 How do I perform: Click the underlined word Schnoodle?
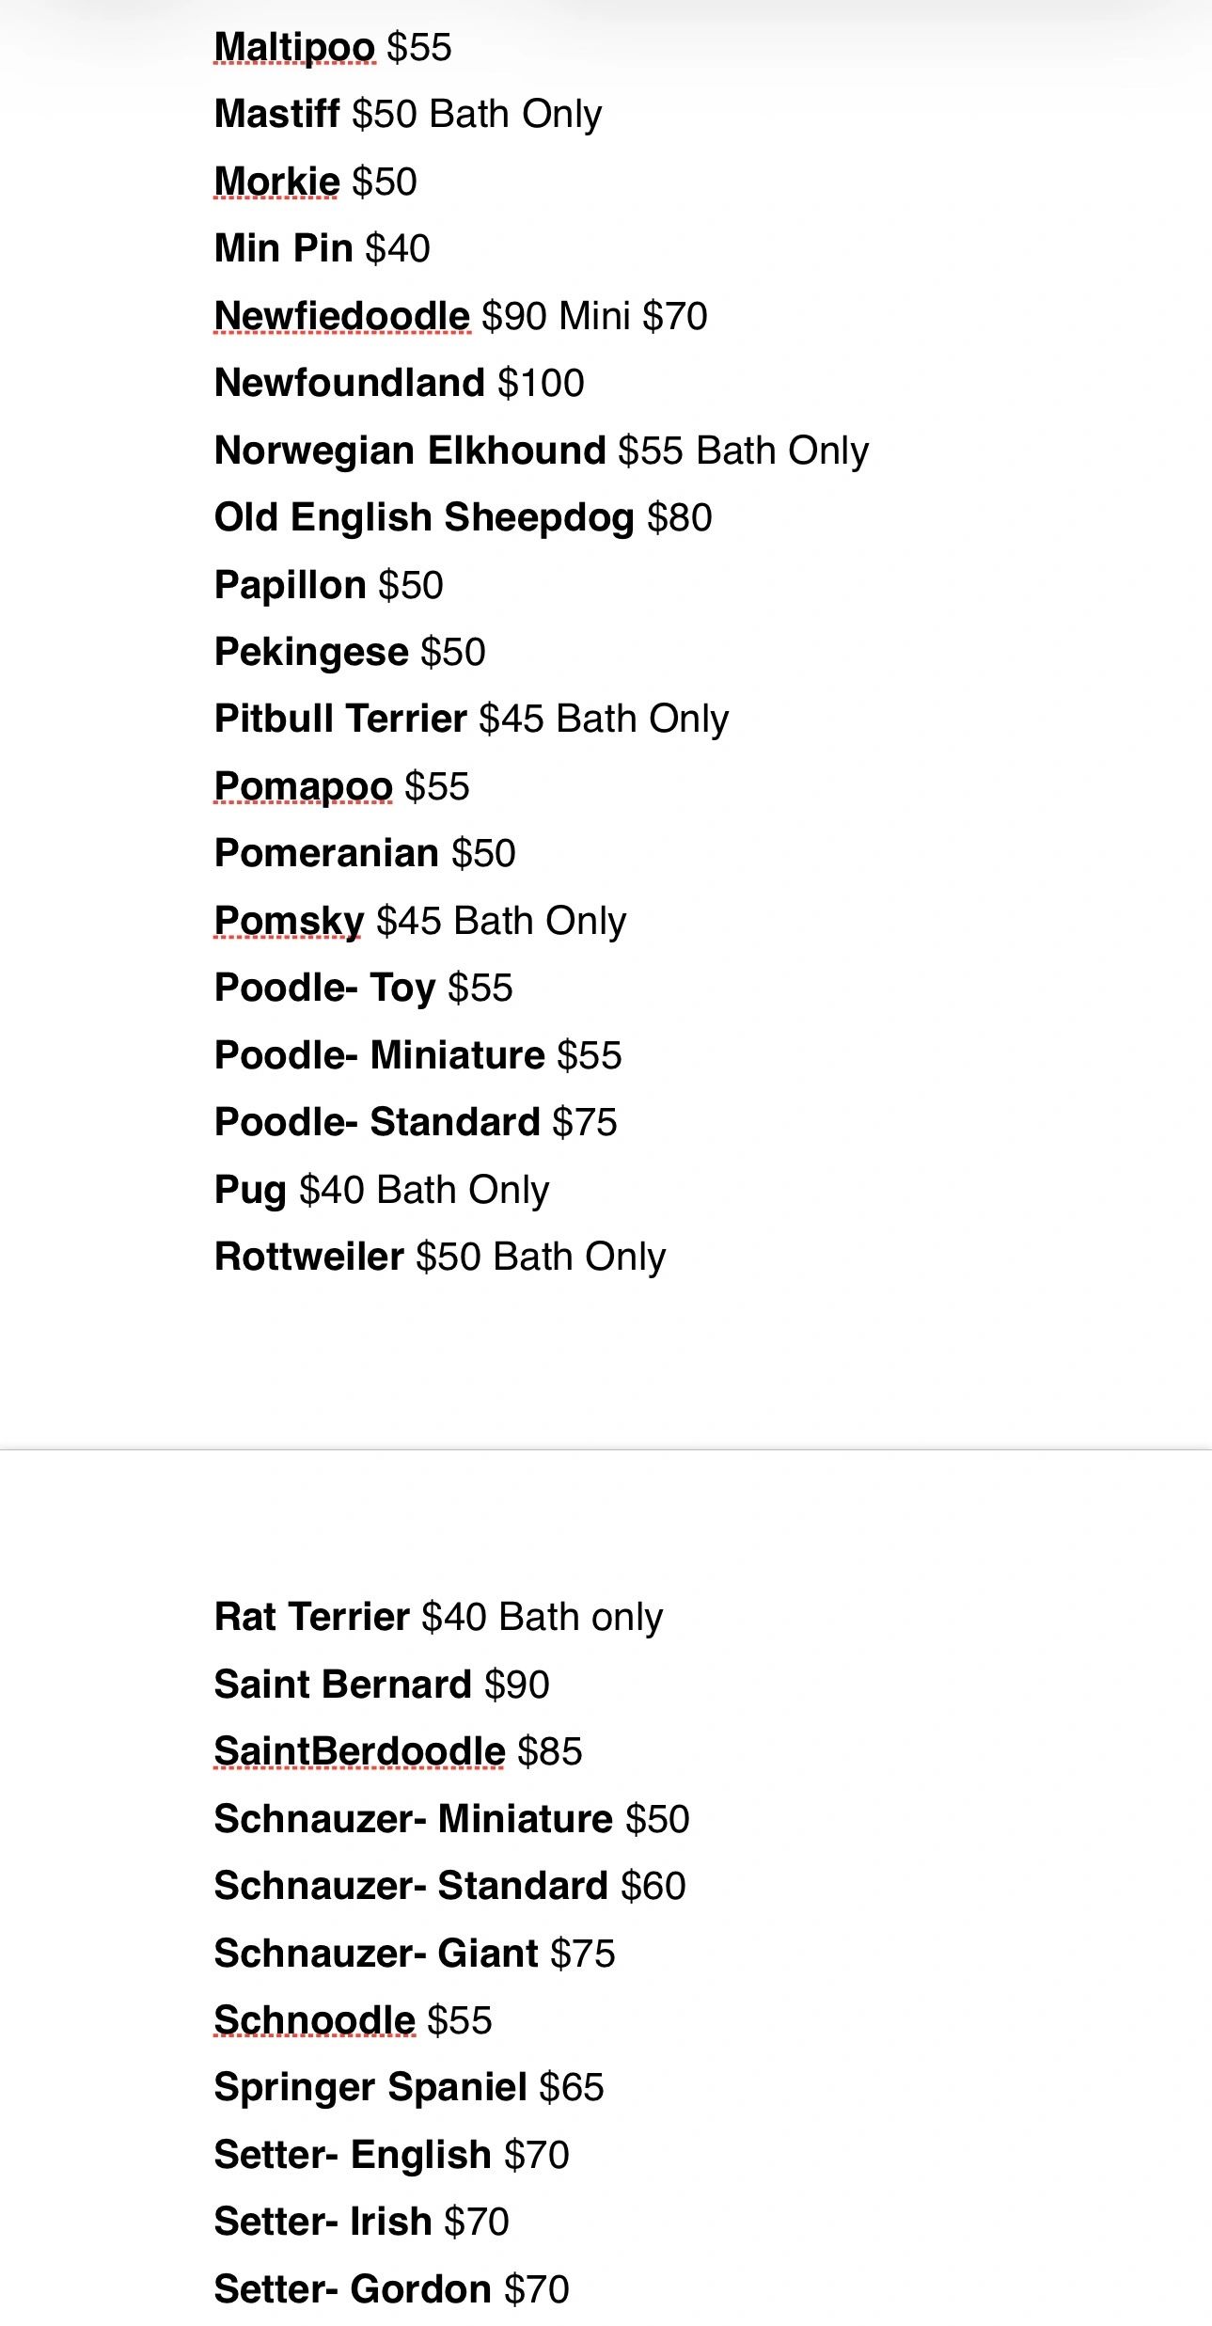point(314,2020)
